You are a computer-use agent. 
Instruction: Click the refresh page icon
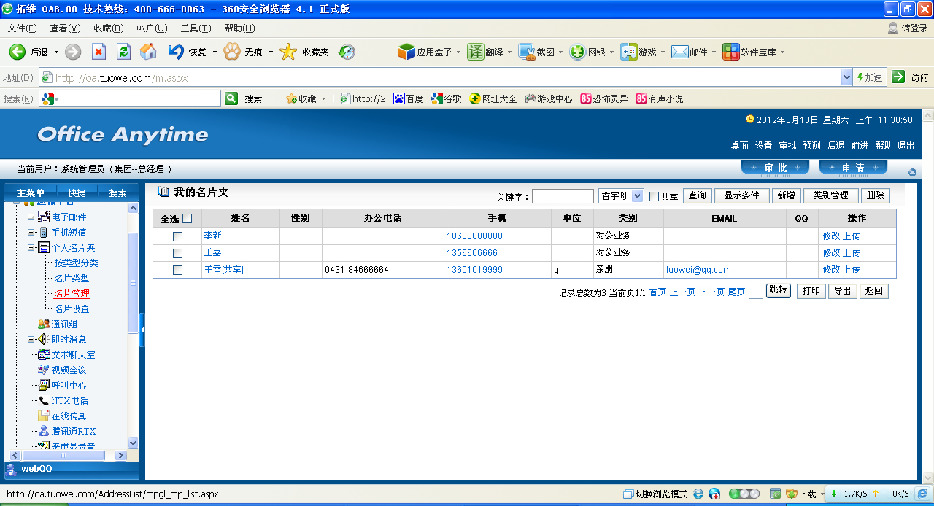point(123,52)
